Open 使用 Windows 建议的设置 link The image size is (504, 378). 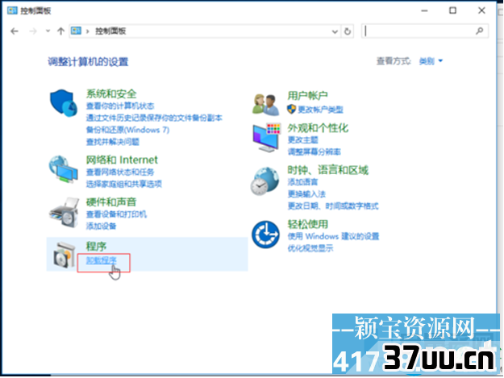(x=333, y=236)
